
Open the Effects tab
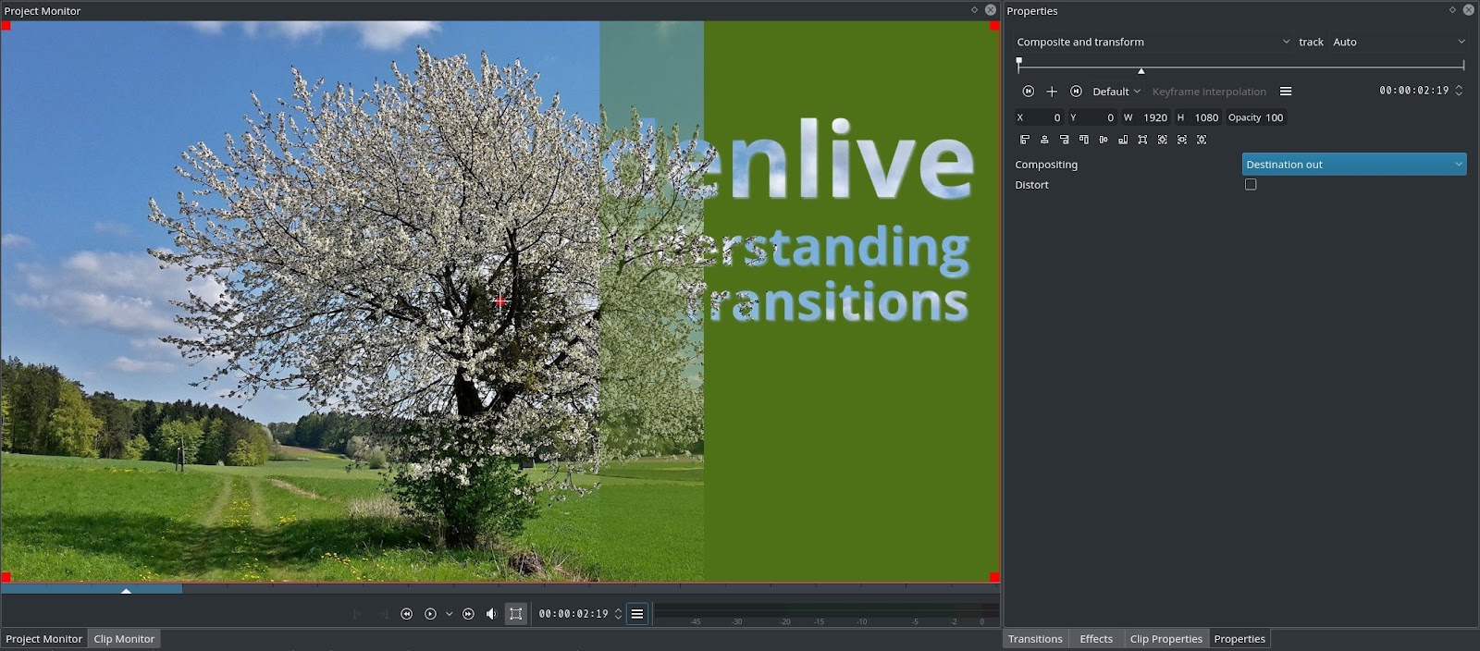1096,639
